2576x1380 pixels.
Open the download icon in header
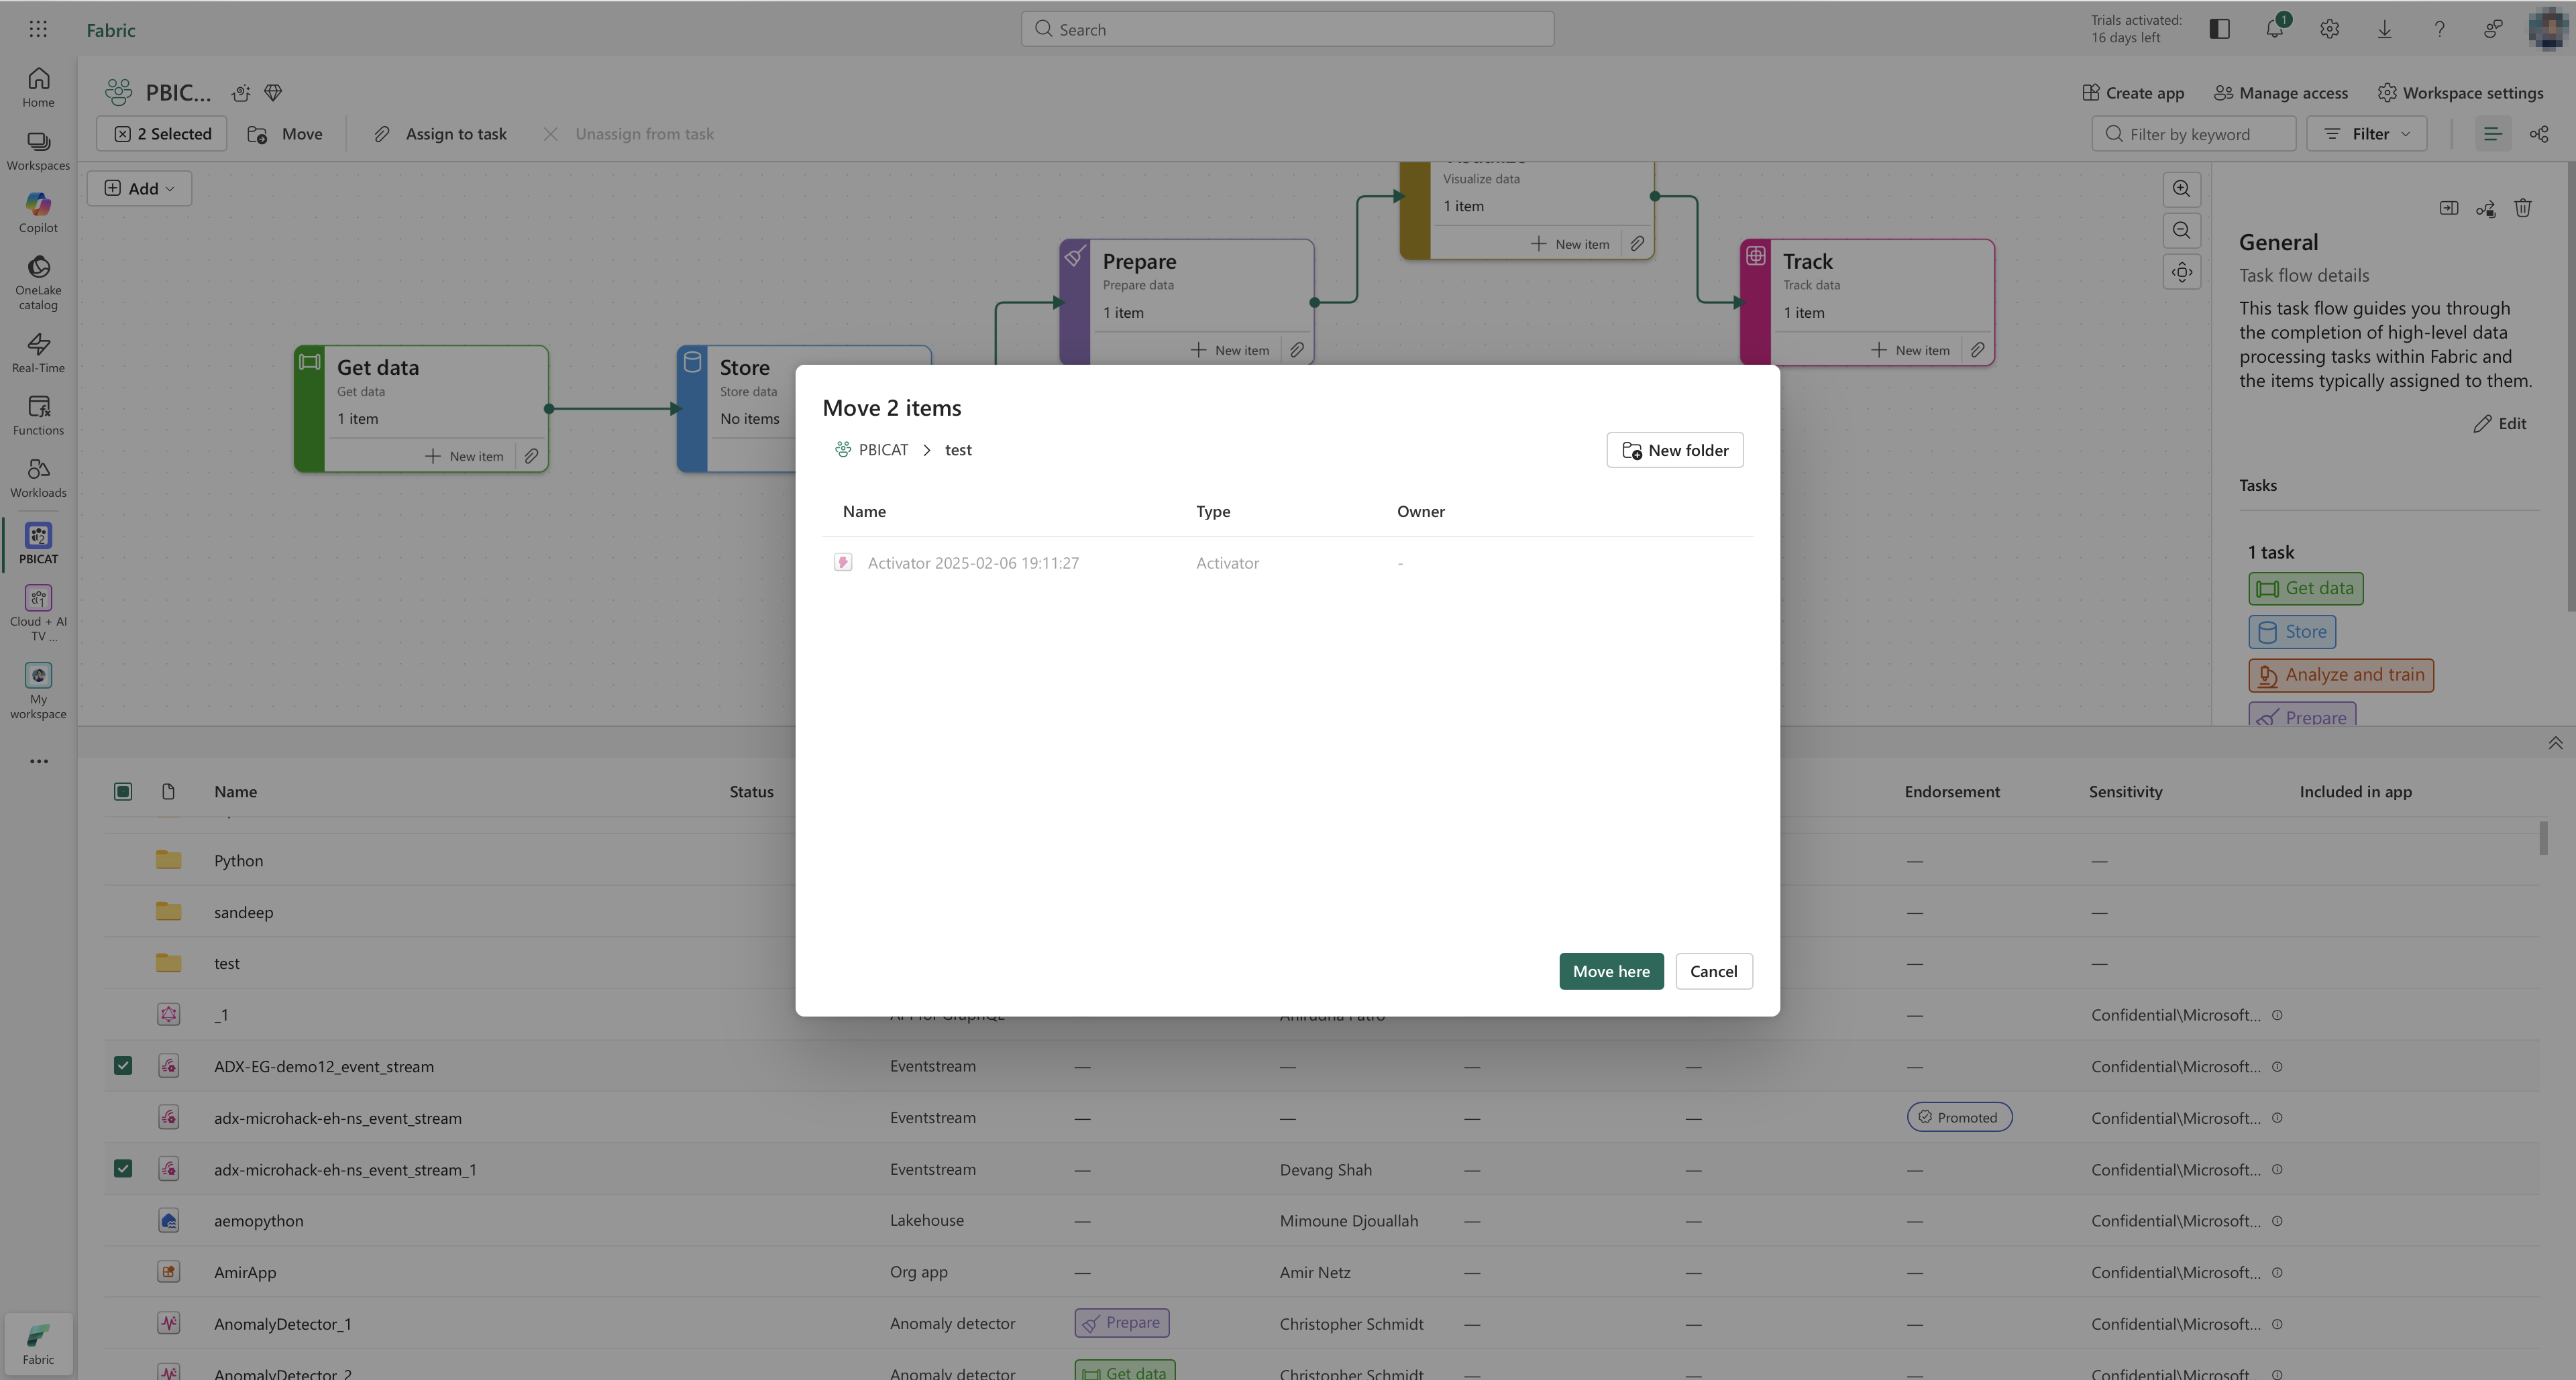coord(2385,29)
